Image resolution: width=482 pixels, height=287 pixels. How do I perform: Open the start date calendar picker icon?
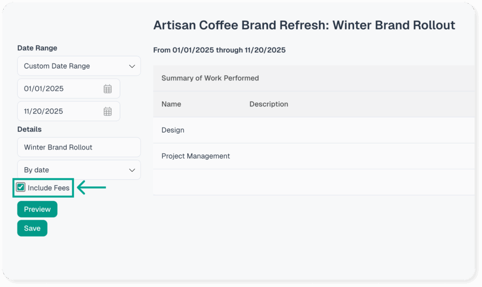[x=107, y=89]
